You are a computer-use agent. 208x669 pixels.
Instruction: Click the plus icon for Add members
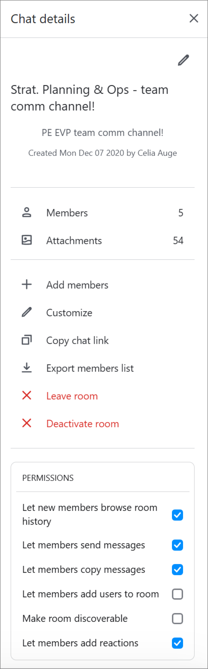click(x=27, y=285)
